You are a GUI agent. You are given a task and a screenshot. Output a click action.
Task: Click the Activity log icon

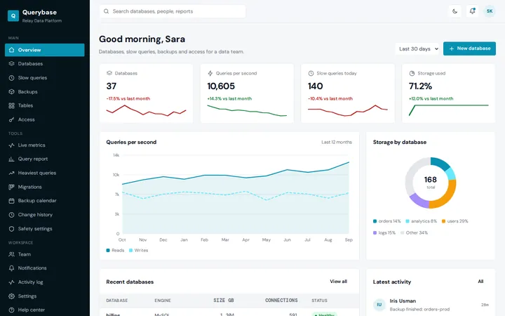click(12, 282)
